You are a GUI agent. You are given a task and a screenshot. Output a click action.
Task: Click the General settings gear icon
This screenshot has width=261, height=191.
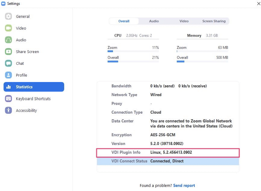[8, 16]
